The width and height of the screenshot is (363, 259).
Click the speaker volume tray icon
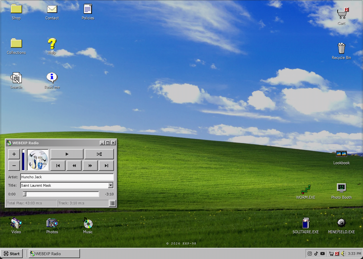[343, 253]
